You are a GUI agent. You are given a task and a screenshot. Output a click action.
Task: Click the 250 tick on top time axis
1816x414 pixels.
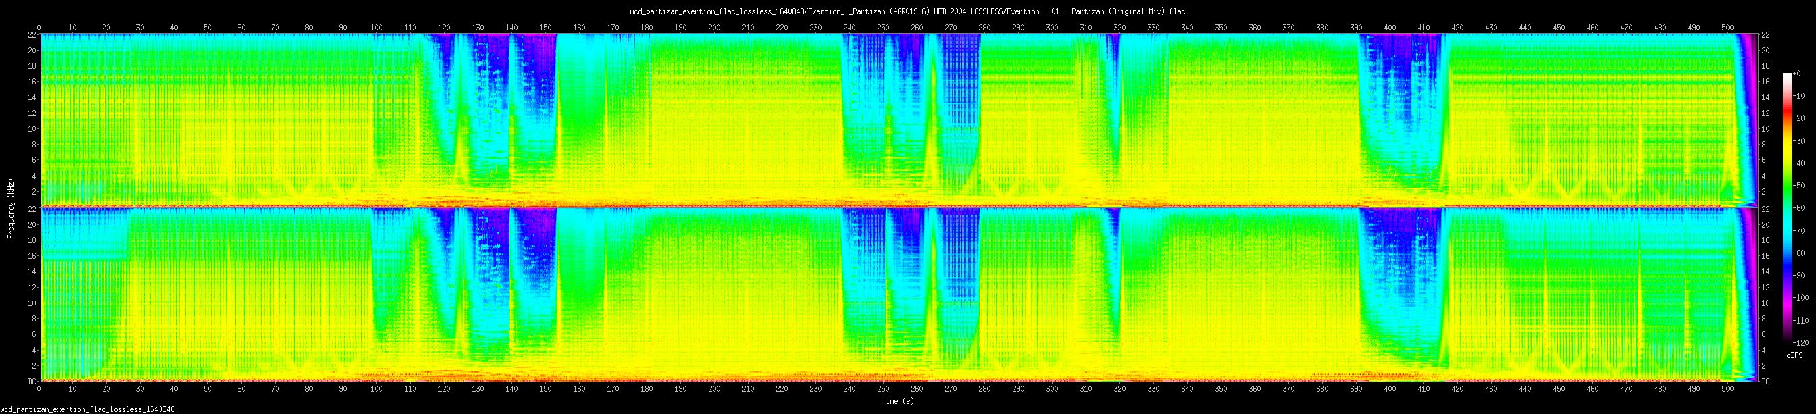882,28
